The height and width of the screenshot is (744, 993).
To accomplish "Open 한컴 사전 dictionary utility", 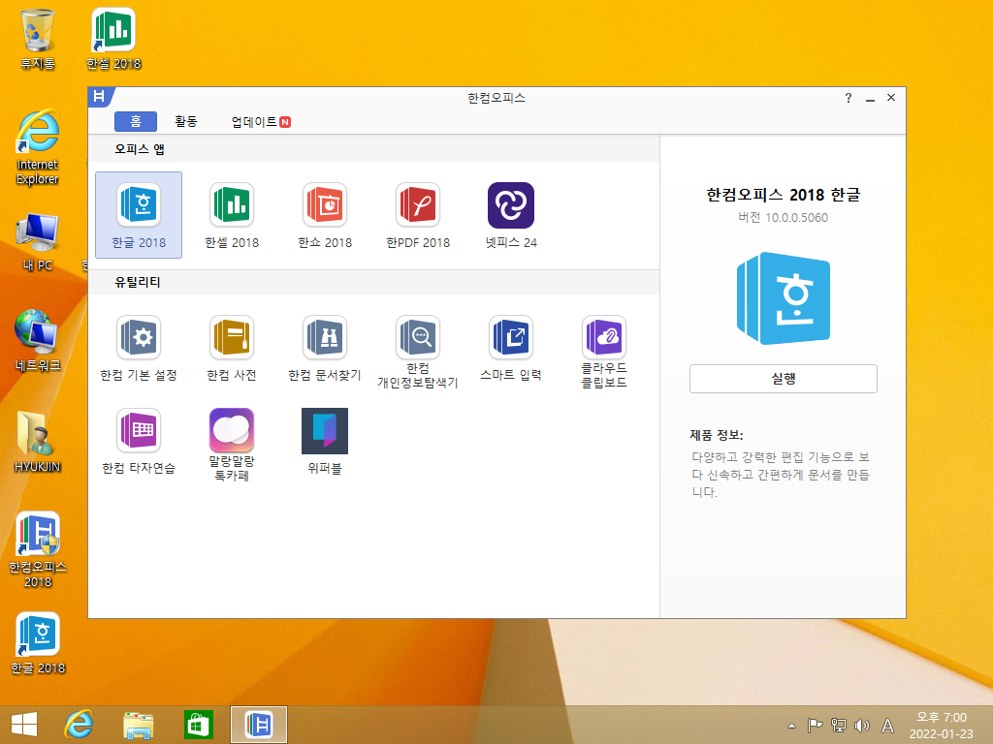I will click(232, 348).
